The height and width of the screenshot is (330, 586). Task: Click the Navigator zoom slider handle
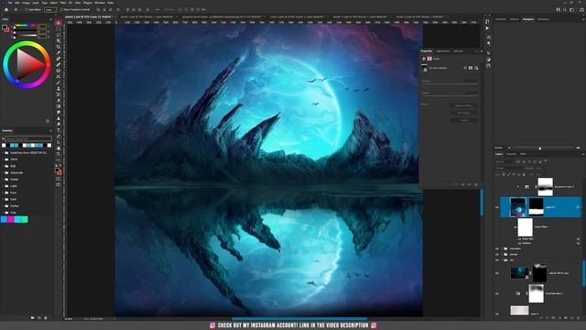click(x=539, y=148)
